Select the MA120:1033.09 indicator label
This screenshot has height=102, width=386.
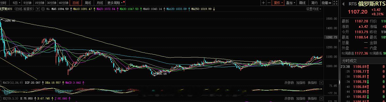point(176,9)
